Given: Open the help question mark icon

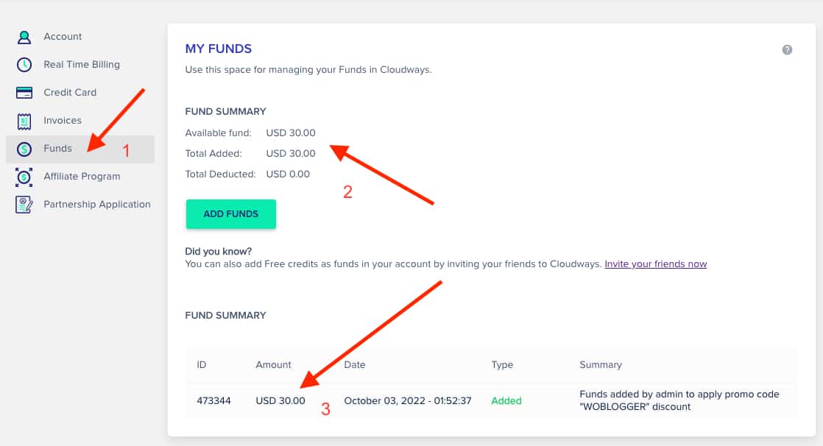Looking at the screenshot, I should pos(787,50).
